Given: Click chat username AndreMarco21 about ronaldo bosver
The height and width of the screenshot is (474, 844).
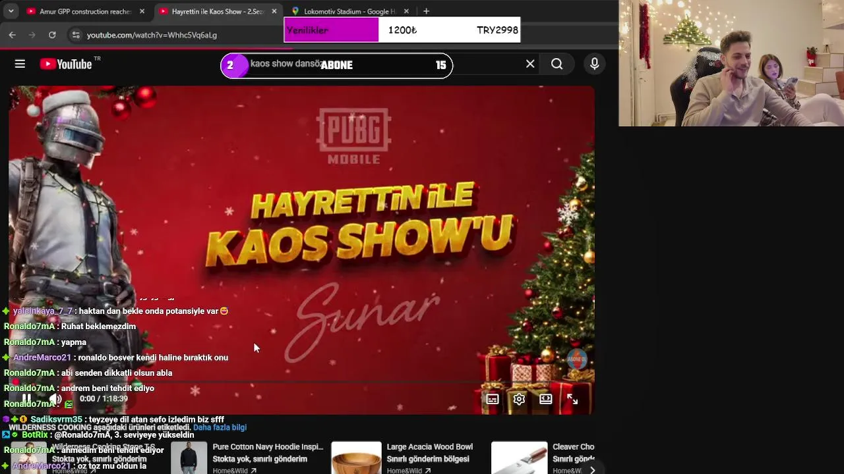Looking at the screenshot, I should click(42, 357).
